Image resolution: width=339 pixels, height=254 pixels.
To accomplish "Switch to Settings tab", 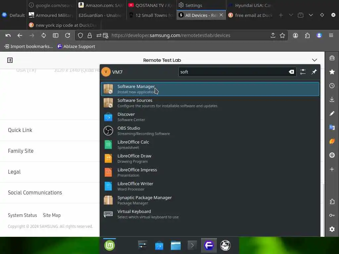I will click(201, 5).
